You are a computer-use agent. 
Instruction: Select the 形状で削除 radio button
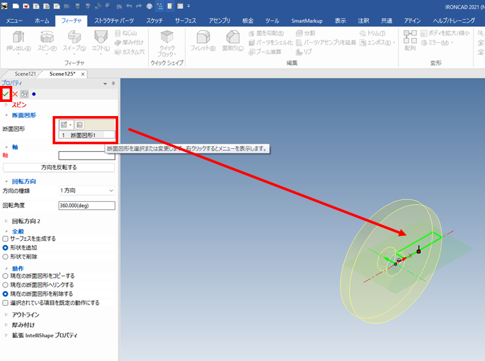click(6, 255)
